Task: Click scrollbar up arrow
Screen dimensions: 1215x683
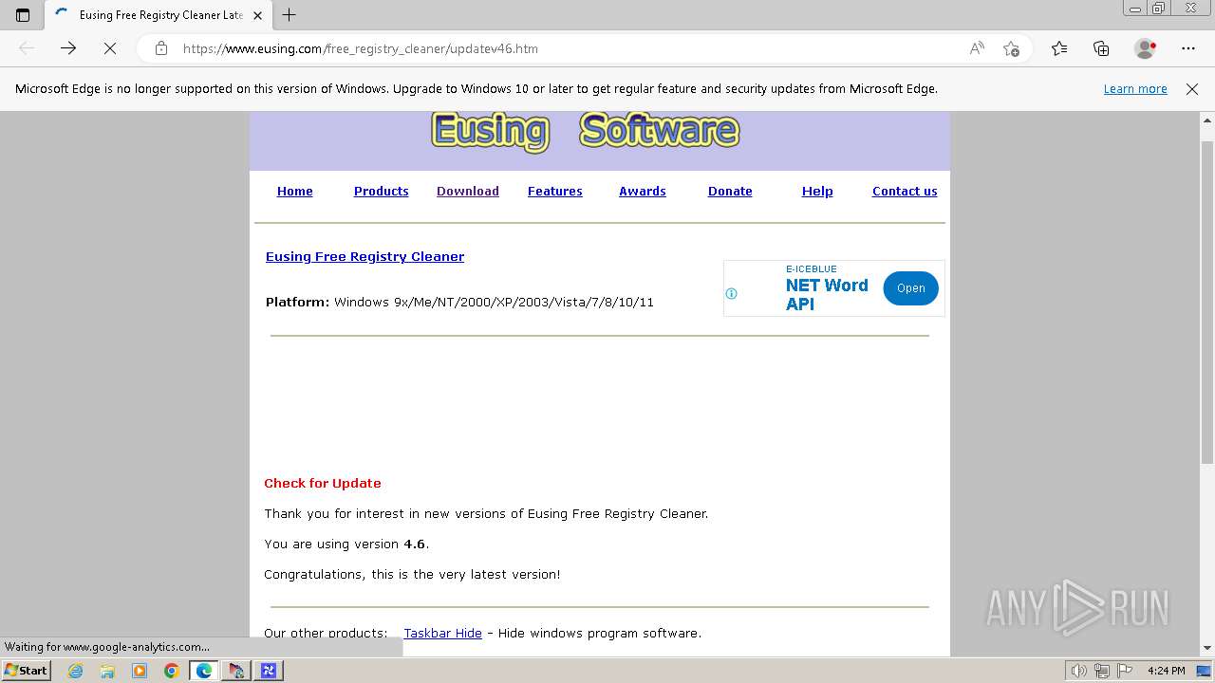Action: pos(1207,120)
